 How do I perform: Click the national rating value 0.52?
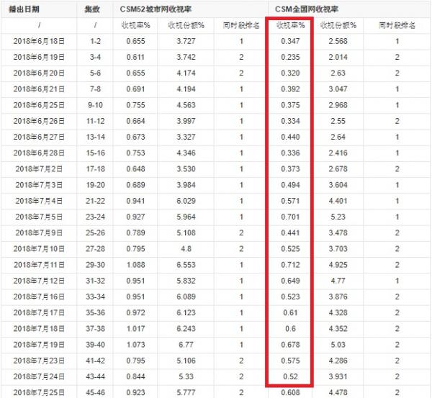[290, 377]
